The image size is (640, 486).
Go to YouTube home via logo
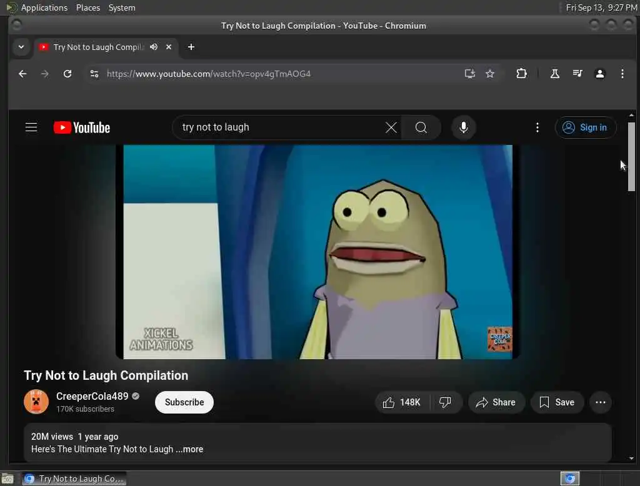coord(82,127)
